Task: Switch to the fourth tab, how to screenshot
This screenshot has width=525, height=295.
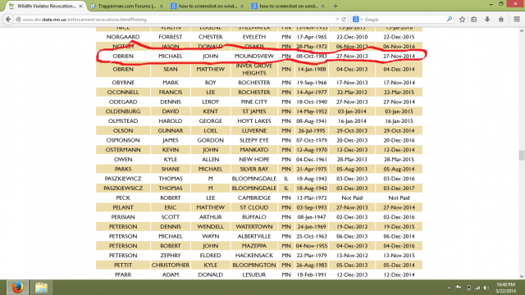Action: click(x=288, y=6)
